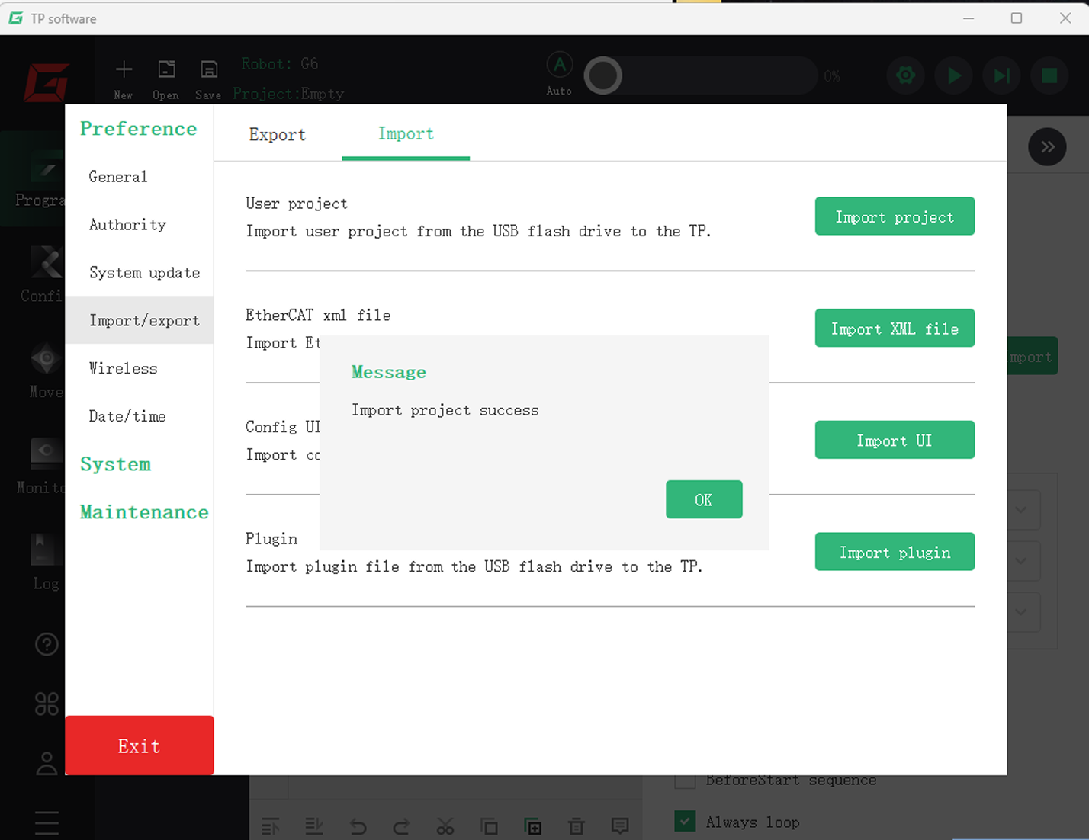Viewport: 1089px width, 840px height.
Task: Click the help question mark icon in sidebar
Action: coord(47,644)
